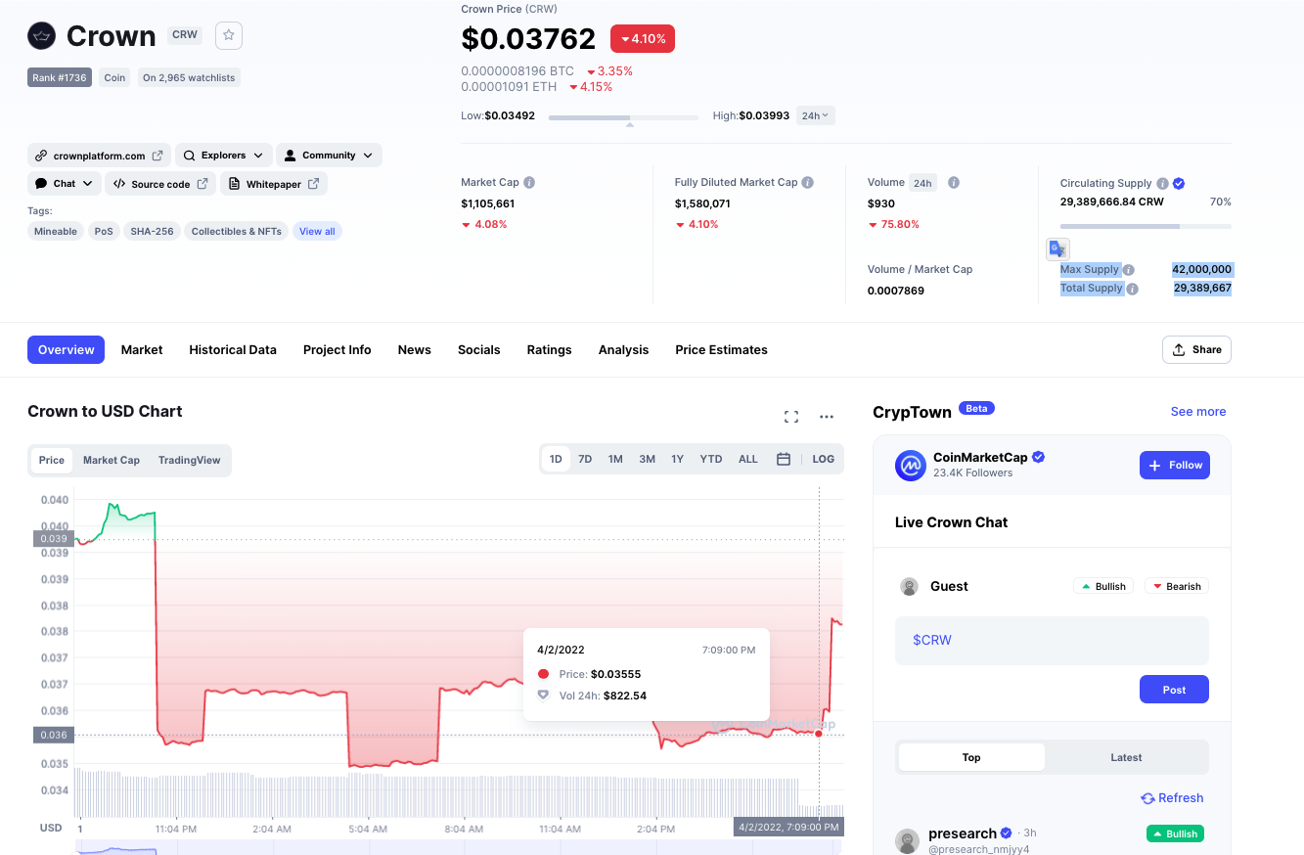Set chart range to ALL
The height and width of the screenshot is (855, 1304).
click(748, 459)
